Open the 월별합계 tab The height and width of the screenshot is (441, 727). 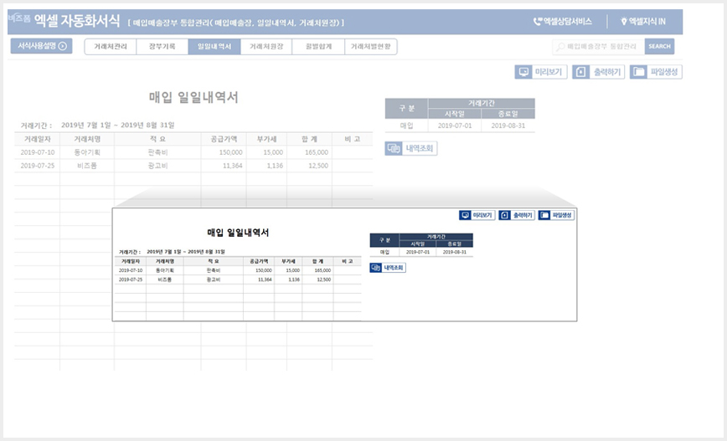click(x=318, y=46)
